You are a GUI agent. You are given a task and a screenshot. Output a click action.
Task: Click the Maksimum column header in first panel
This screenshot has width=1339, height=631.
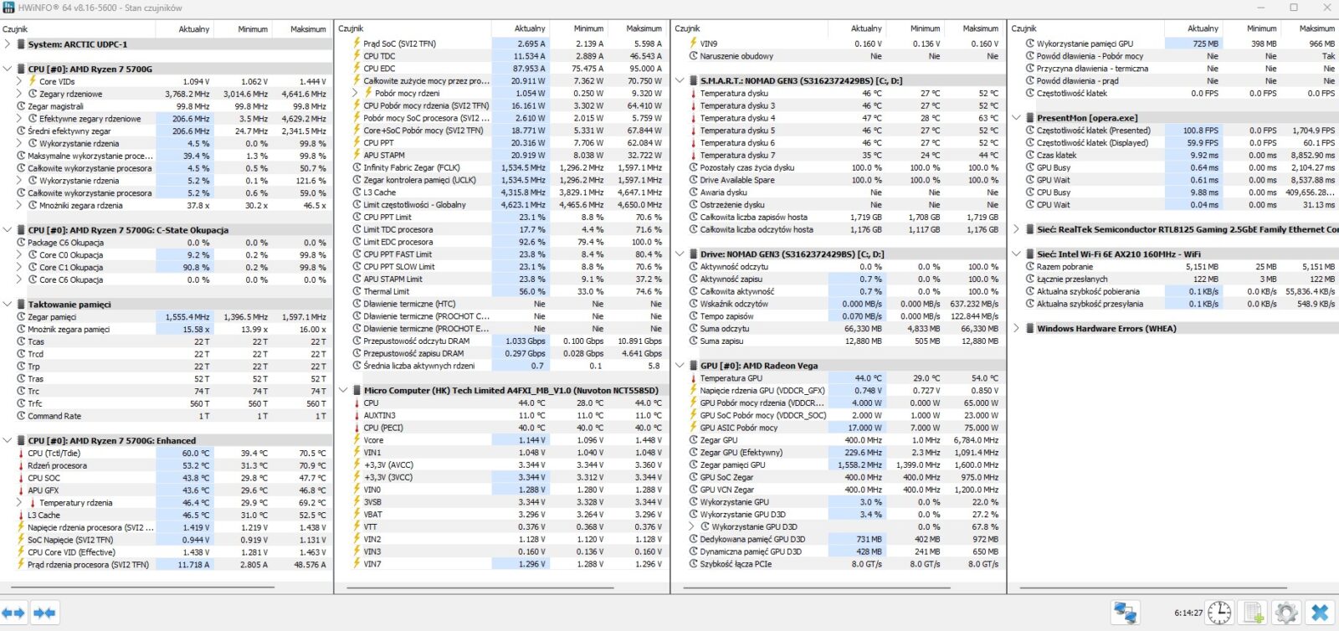coord(307,29)
